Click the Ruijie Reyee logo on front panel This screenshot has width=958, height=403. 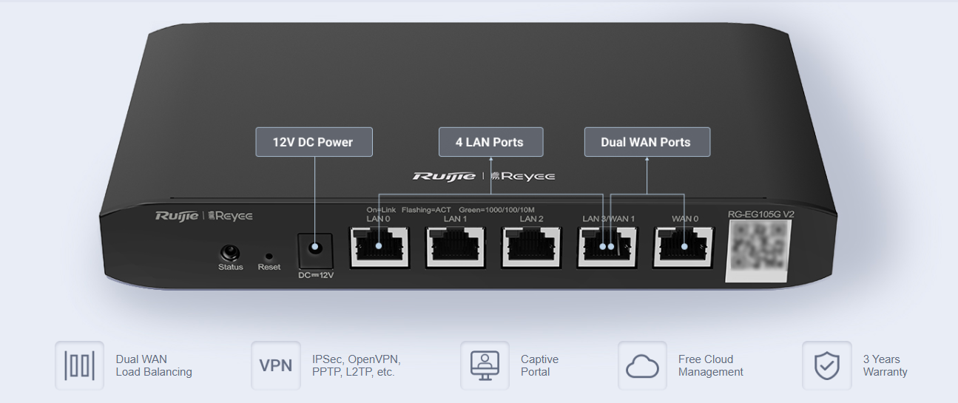203,215
